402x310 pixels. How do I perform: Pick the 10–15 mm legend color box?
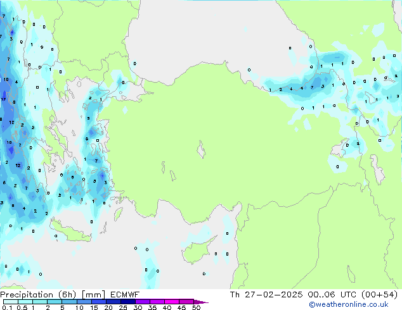click(84, 302)
